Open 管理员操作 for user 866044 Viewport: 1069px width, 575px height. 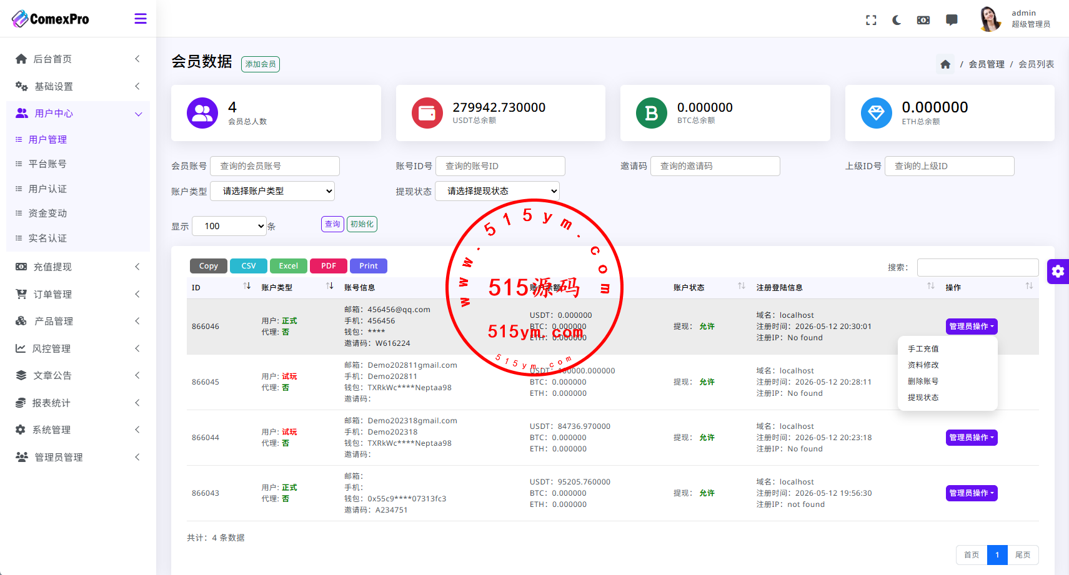click(x=972, y=438)
